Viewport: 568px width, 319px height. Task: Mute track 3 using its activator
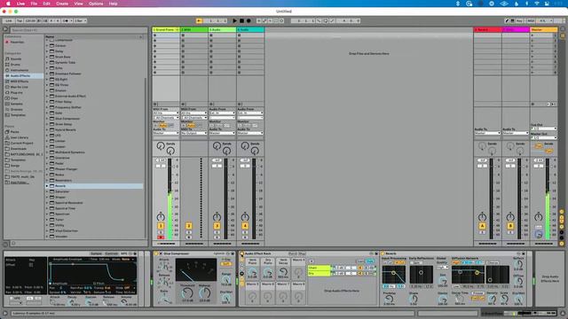coord(217,226)
